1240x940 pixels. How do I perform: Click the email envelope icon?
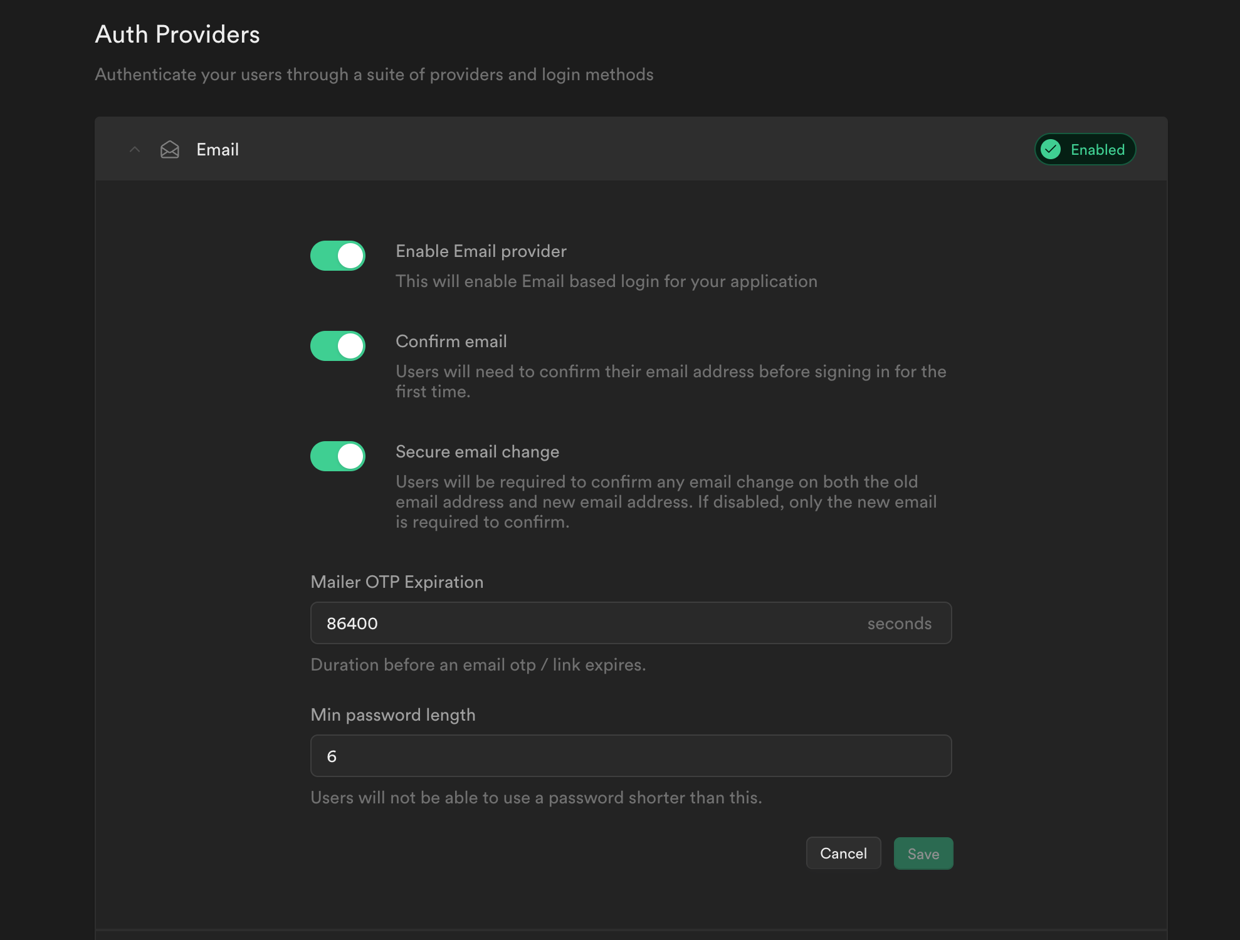(x=169, y=149)
